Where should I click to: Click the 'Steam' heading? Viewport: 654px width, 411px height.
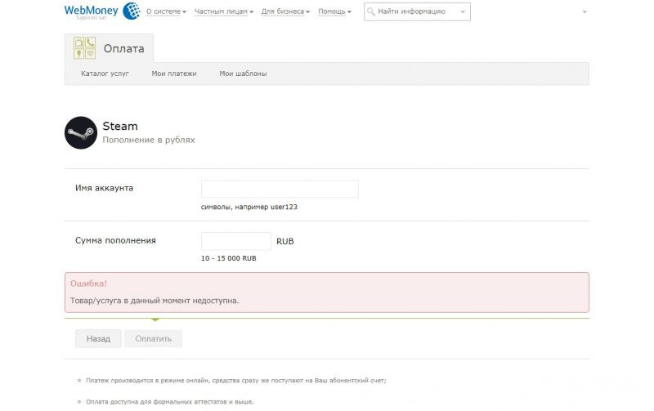[x=120, y=126]
